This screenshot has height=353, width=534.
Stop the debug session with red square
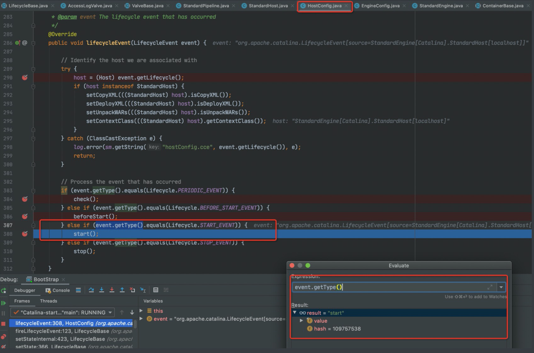click(3, 324)
